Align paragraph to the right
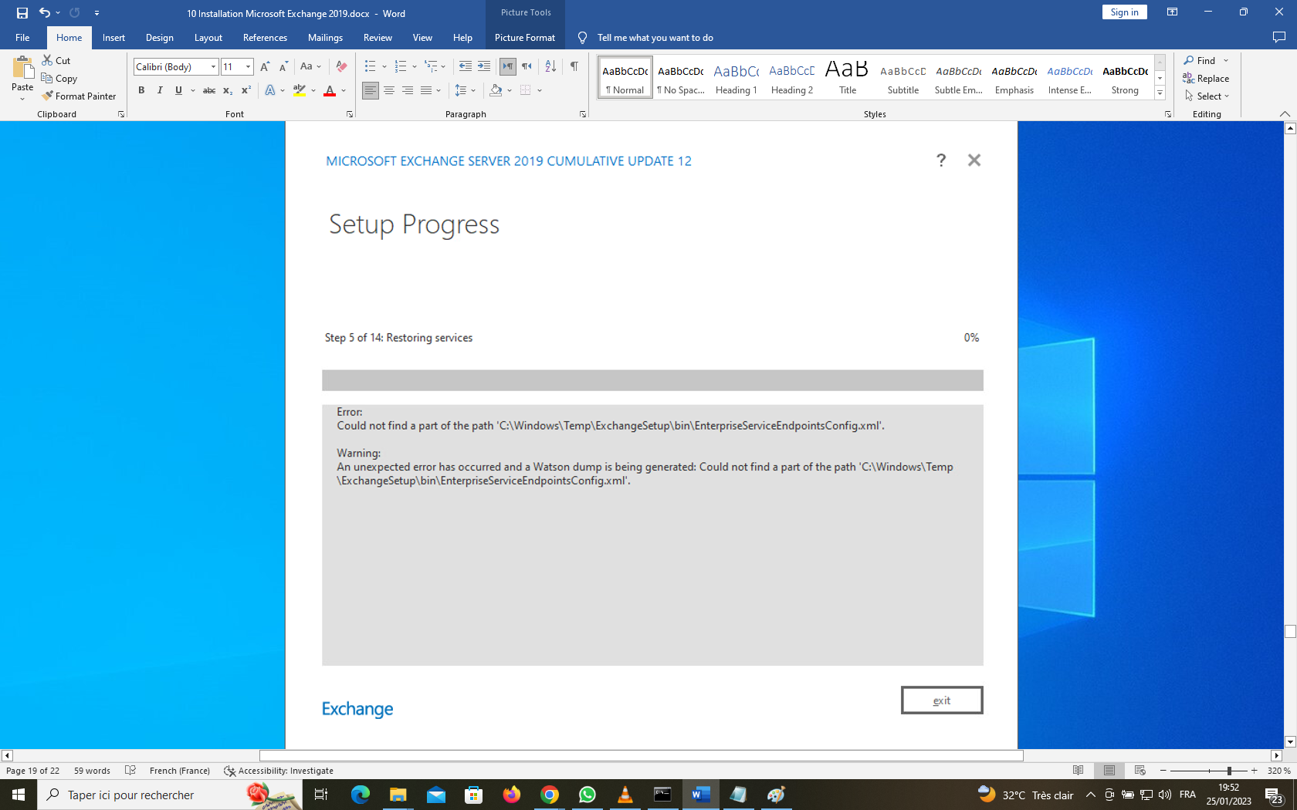 click(x=408, y=90)
